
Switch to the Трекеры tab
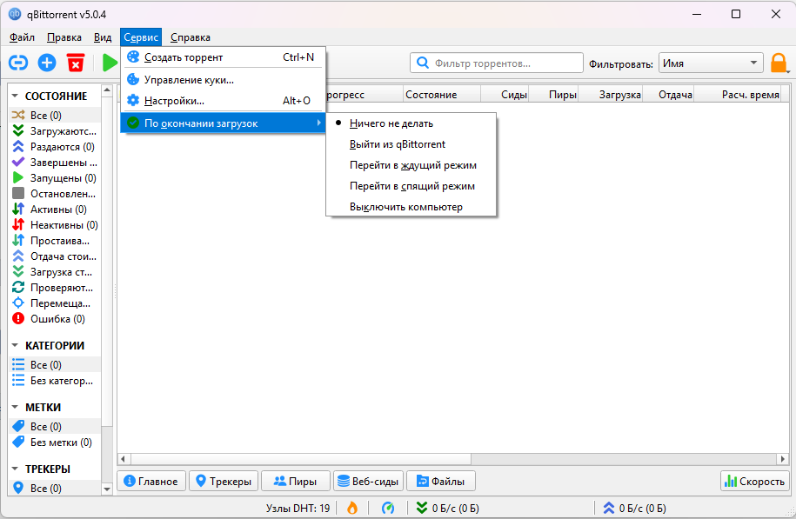[224, 481]
